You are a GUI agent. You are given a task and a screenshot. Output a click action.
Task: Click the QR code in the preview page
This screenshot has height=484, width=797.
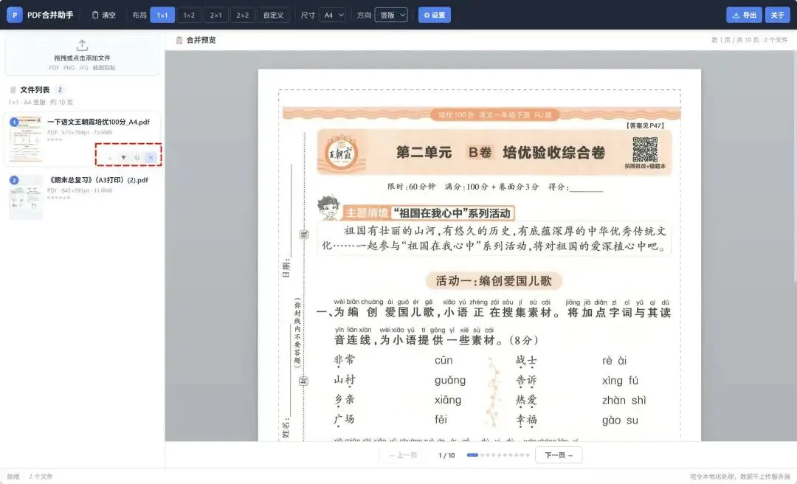[645, 150]
